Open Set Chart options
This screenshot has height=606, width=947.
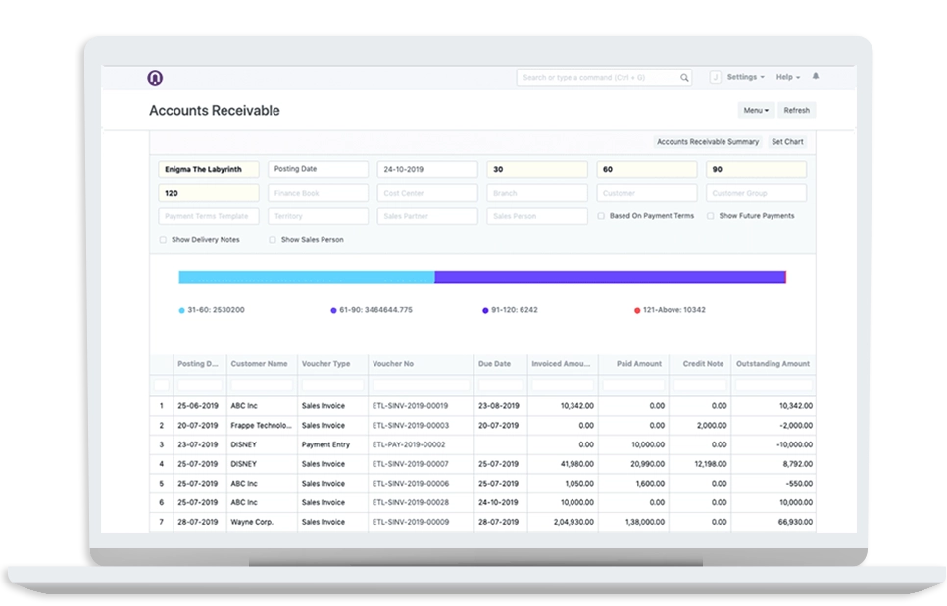pyautogui.click(x=787, y=141)
